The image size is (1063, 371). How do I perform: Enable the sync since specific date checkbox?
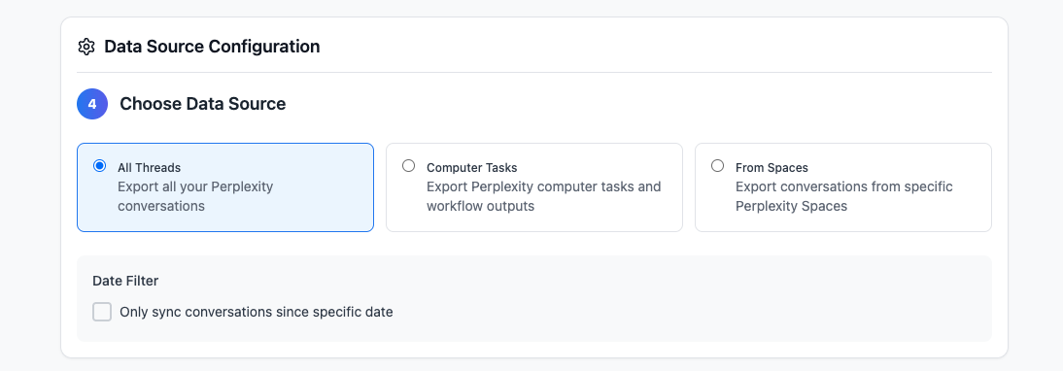tap(102, 312)
